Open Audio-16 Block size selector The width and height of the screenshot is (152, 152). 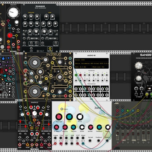coord(100,67)
